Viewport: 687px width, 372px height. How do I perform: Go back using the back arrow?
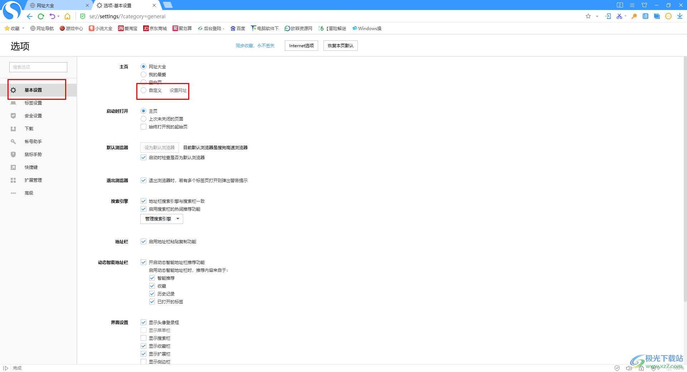click(30, 16)
